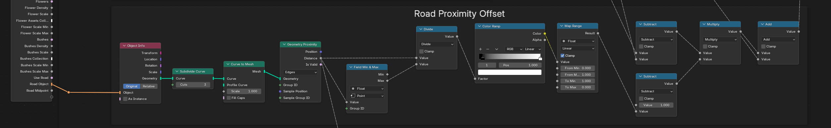Open Color Ramp tools chevron menu

click(497, 49)
